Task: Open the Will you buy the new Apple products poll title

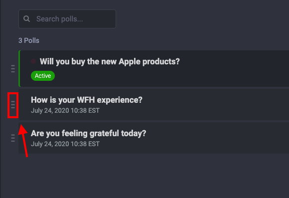Action: pyautogui.click(x=110, y=61)
